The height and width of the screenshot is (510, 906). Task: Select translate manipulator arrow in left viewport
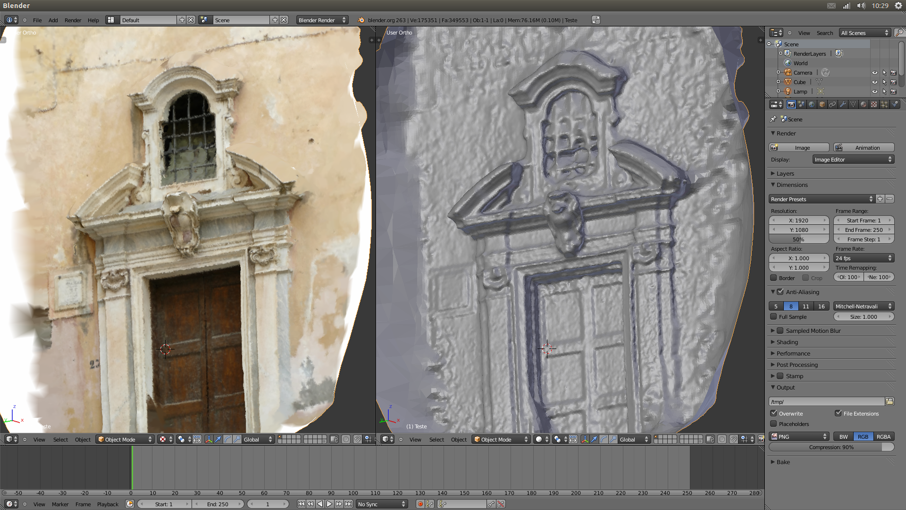[x=218, y=439]
